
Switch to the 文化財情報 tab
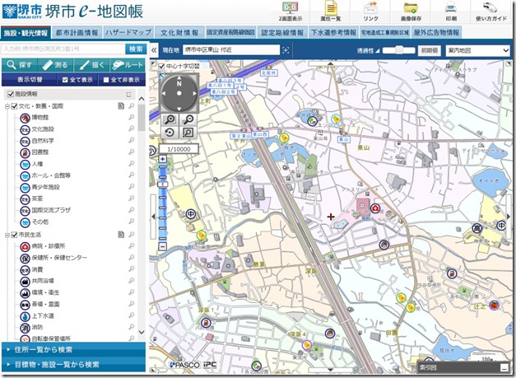point(179,33)
